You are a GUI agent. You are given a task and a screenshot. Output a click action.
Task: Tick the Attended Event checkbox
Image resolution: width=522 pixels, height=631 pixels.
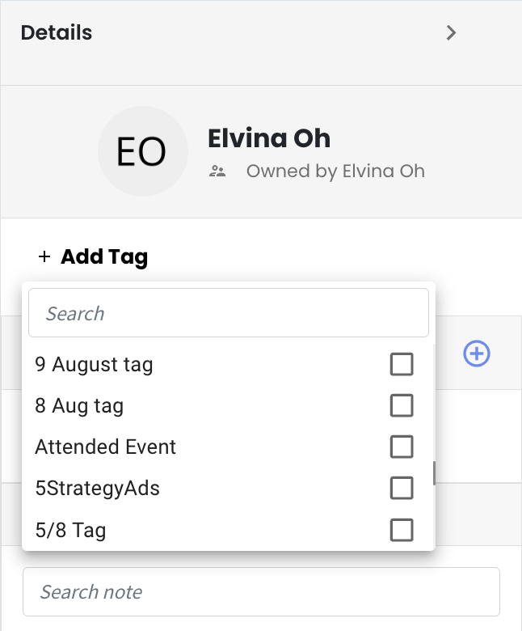pyautogui.click(x=402, y=447)
